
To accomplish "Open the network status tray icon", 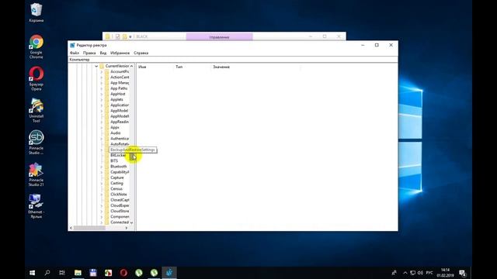I will click(x=412, y=273).
